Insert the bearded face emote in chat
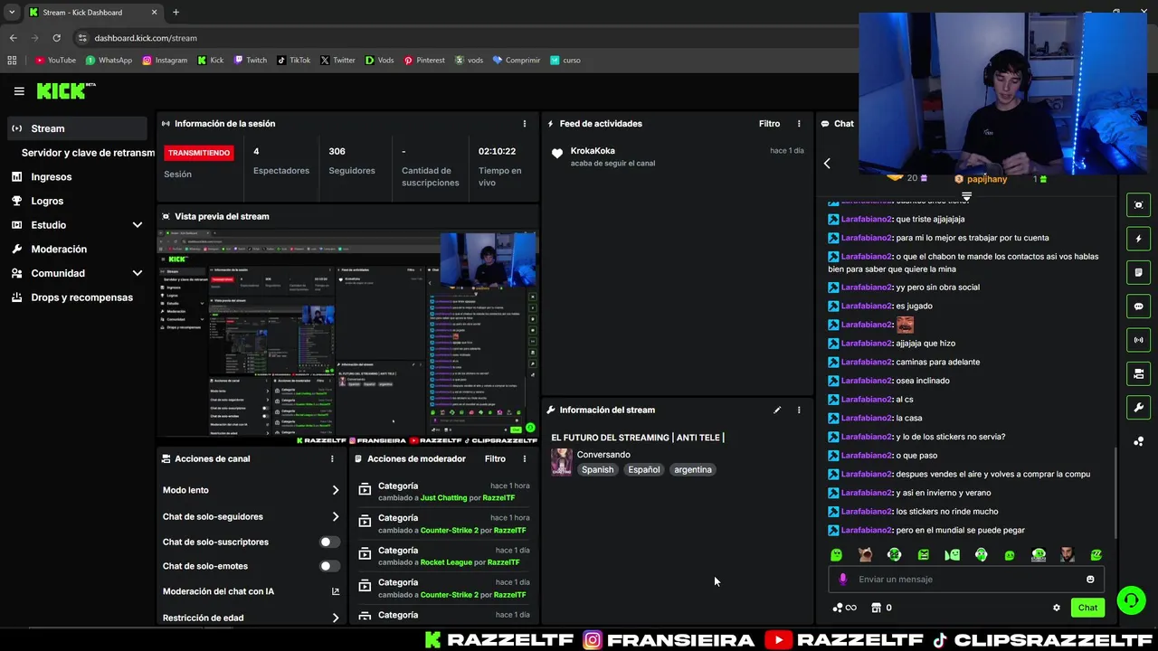 (x=1068, y=554)
